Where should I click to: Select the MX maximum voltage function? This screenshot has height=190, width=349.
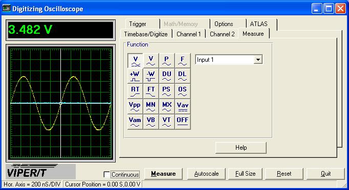coord(166,107)
